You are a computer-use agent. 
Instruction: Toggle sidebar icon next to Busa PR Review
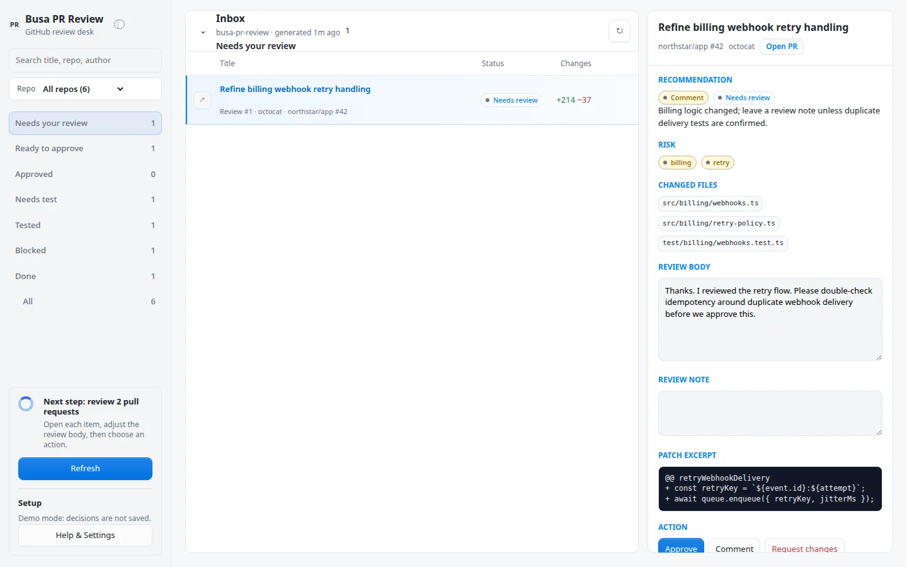click(x=120, y=25)
